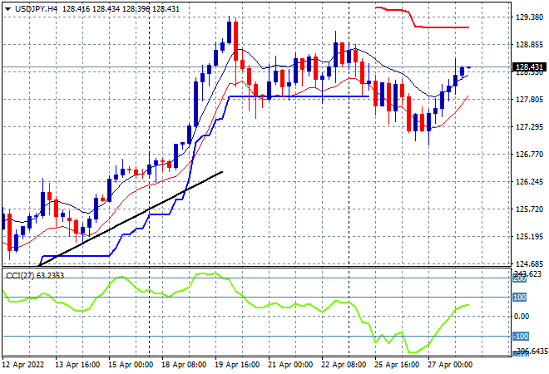
Task: Click the chart menu triangle beside USDJPY,H4
Action: (x=7, y=9)
